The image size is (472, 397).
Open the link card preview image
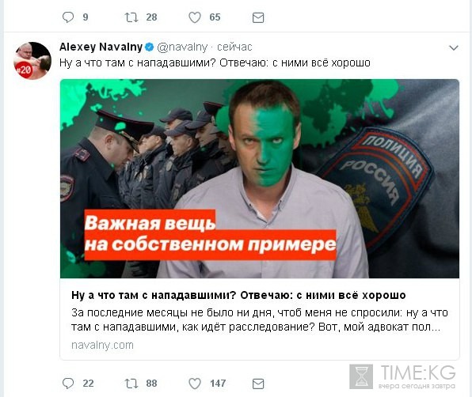[260, 179]
